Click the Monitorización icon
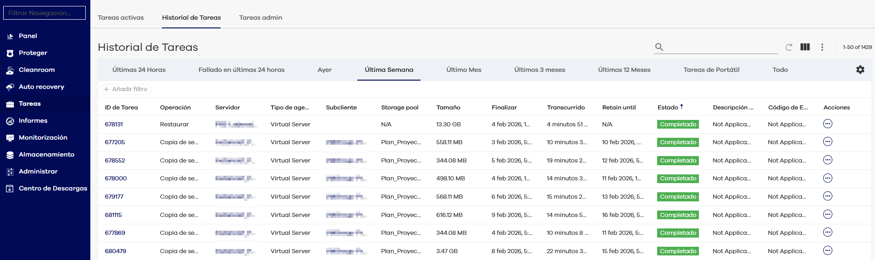Screen dimensions: 875x260 tap(10, 138)
